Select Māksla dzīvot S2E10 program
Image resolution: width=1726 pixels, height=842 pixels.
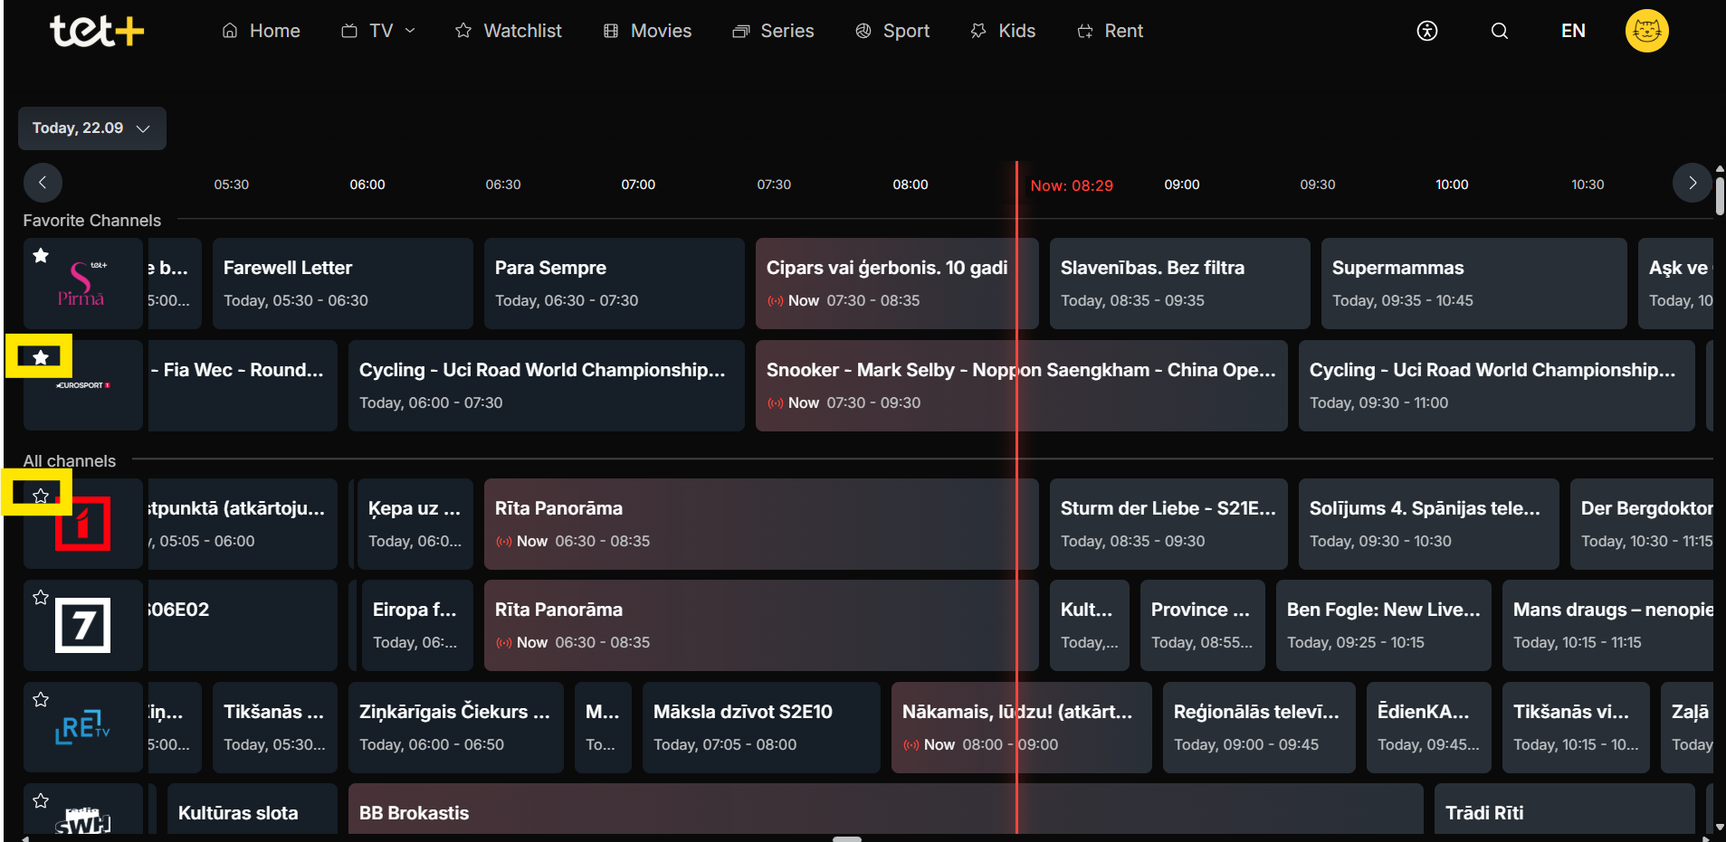tap(761, 727)
